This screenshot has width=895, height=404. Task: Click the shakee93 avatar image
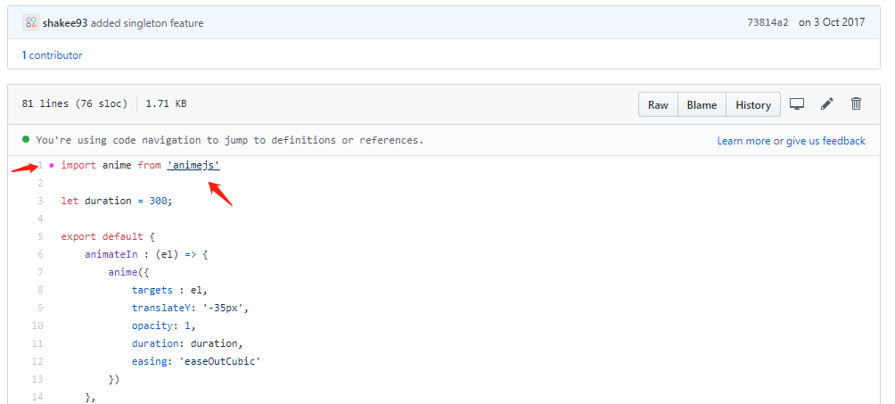(30, 22)
